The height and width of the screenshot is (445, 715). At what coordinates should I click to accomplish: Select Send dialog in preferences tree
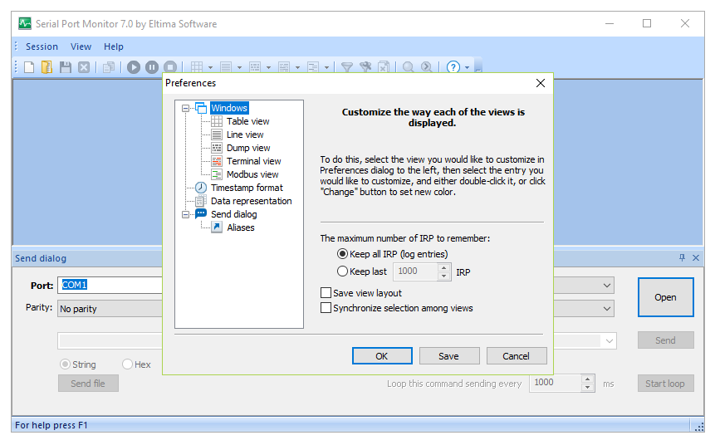click(x=233, y=214)
